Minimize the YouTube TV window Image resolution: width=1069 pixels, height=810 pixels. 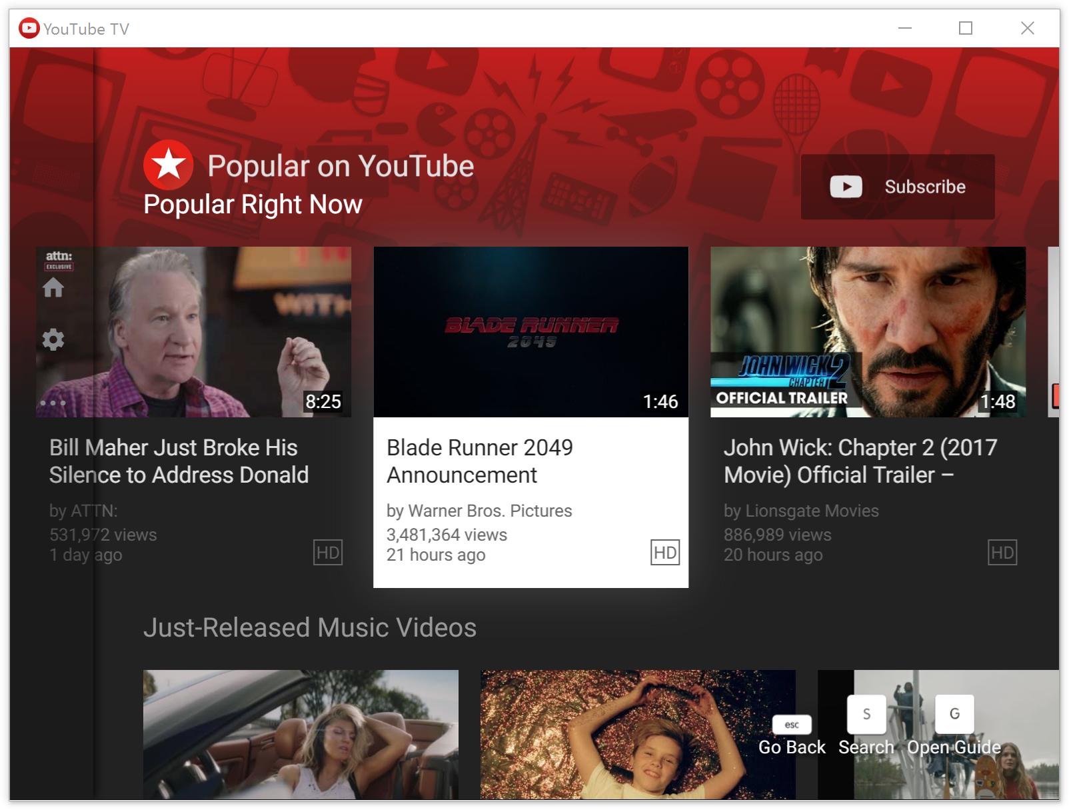[x=904, y=28]
